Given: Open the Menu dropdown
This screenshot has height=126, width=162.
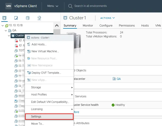Looking at the screenshot, I should pyautogui.click(x=53, y=6).
